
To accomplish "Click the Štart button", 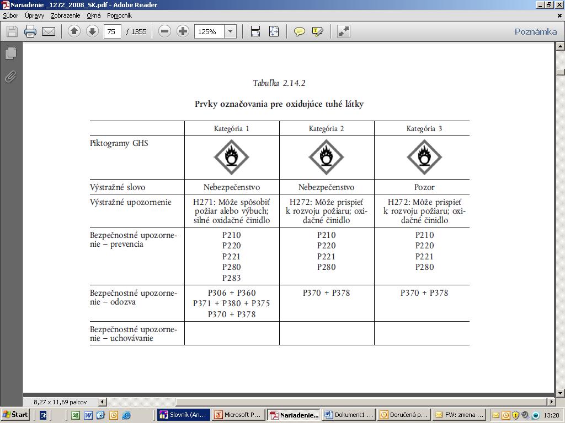I will click(x=15, y=415).
